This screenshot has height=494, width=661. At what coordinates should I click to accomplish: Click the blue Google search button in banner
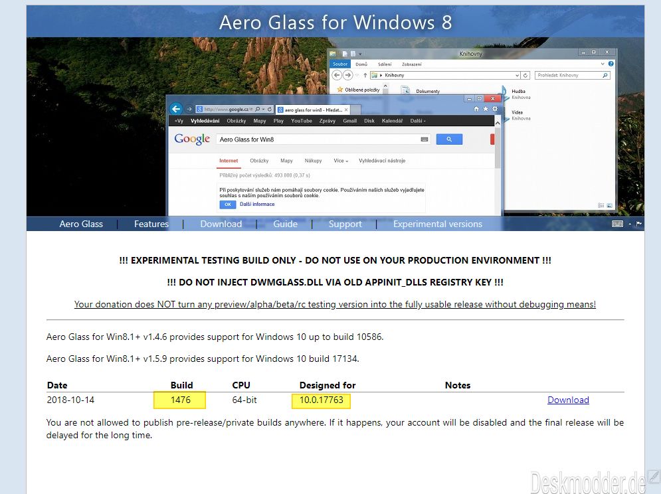click(x=449, y=139)
